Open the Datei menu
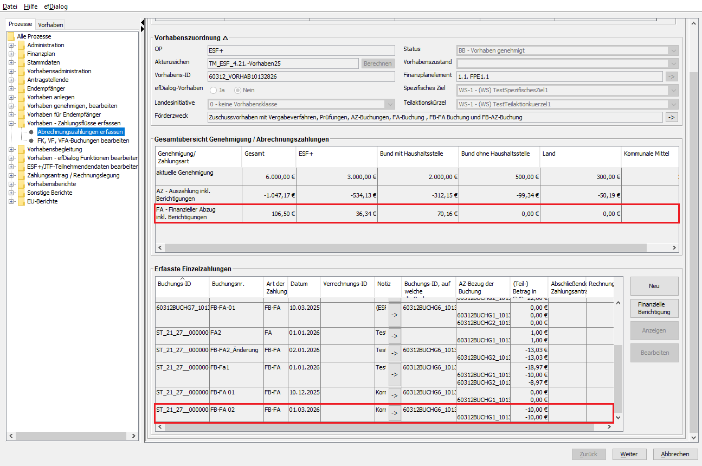702x466 pixels. click(x=10, y=7)
